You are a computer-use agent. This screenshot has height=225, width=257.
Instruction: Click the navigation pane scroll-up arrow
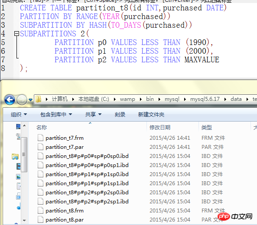coord(24,125)
